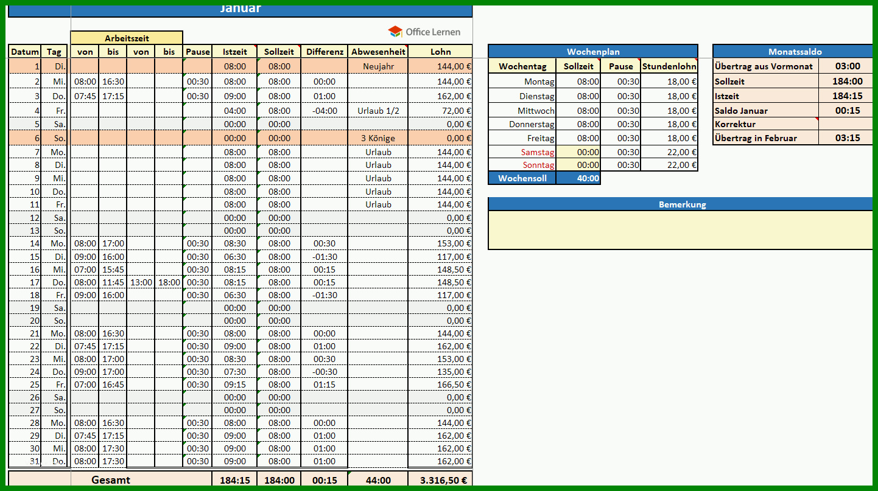Image resolution: width=878 pixels, height=491 pixels.
Task: Select the 13:00 second start time cell
Action: (x=141, y=282)
